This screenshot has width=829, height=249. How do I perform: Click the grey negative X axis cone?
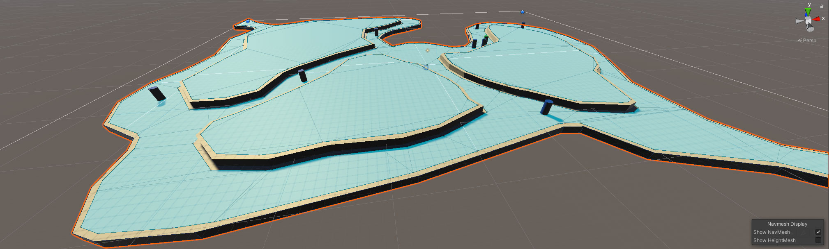click(x=799, y=21)
